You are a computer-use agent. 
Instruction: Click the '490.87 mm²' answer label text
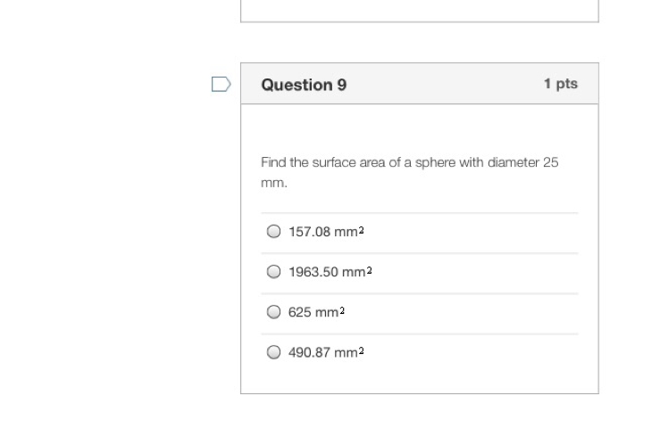click(x=326, y=353)
